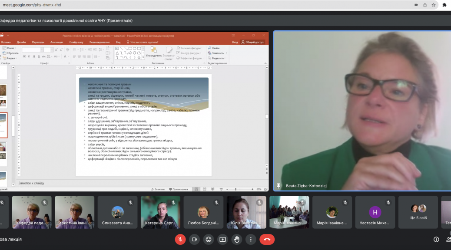This screenshot has height=250, width=451.
Task: Toggle Заметки notes in status bar
Action: click(158, 189)
